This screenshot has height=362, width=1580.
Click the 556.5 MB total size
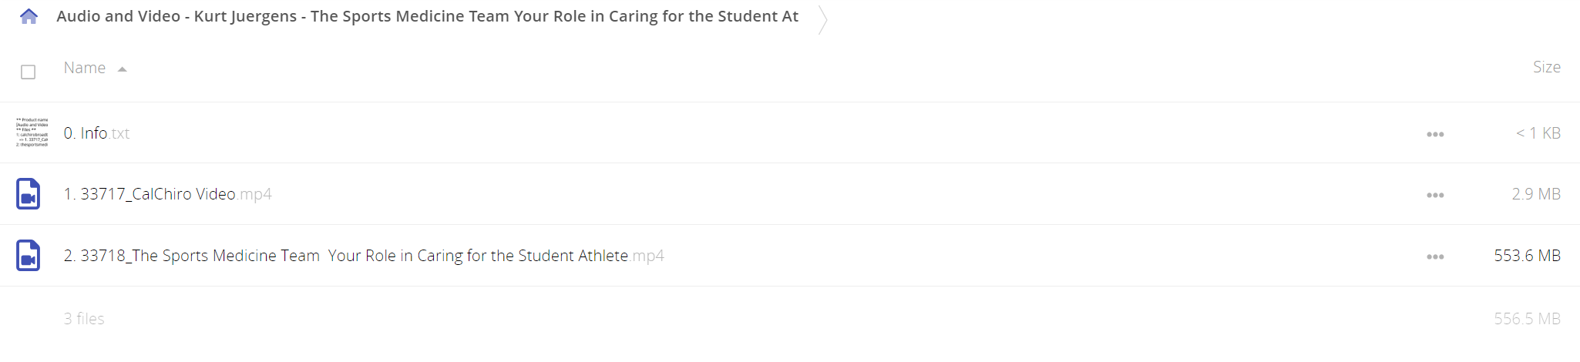pos(1527,319)
